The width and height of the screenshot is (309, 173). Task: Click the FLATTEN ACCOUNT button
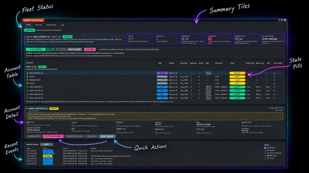pos(53,136)
